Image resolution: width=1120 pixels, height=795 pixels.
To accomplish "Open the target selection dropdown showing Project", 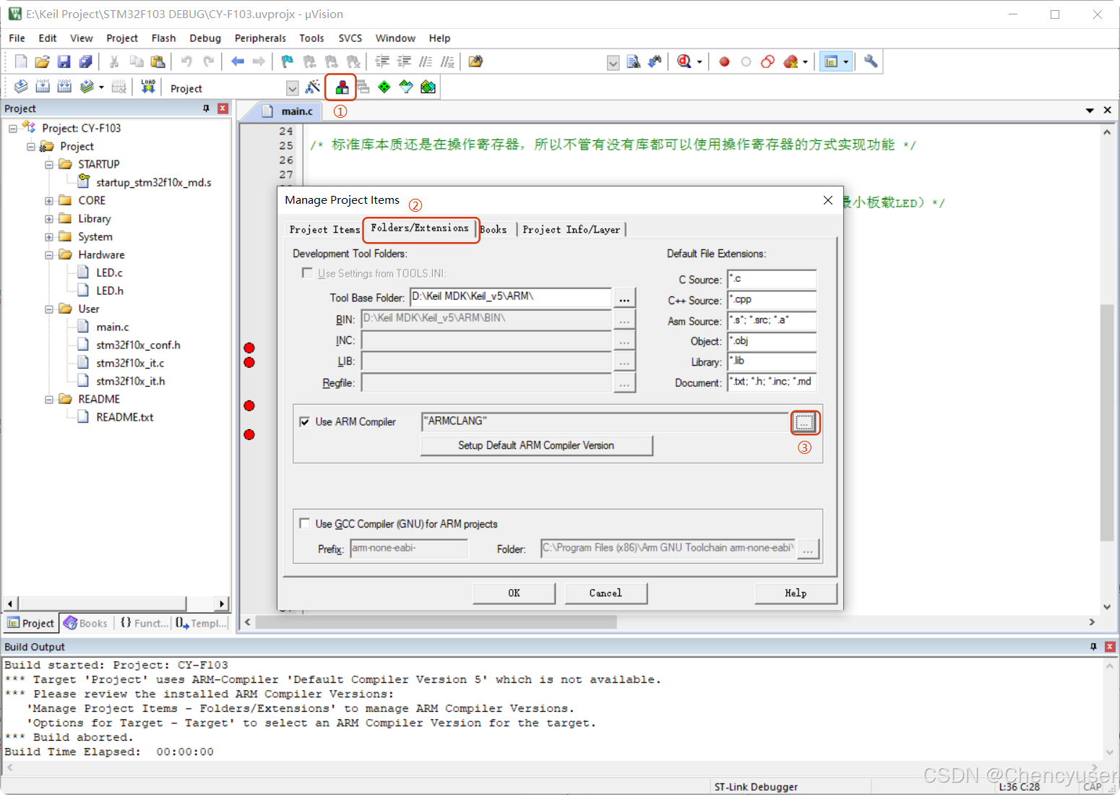I will coord(292,88).
